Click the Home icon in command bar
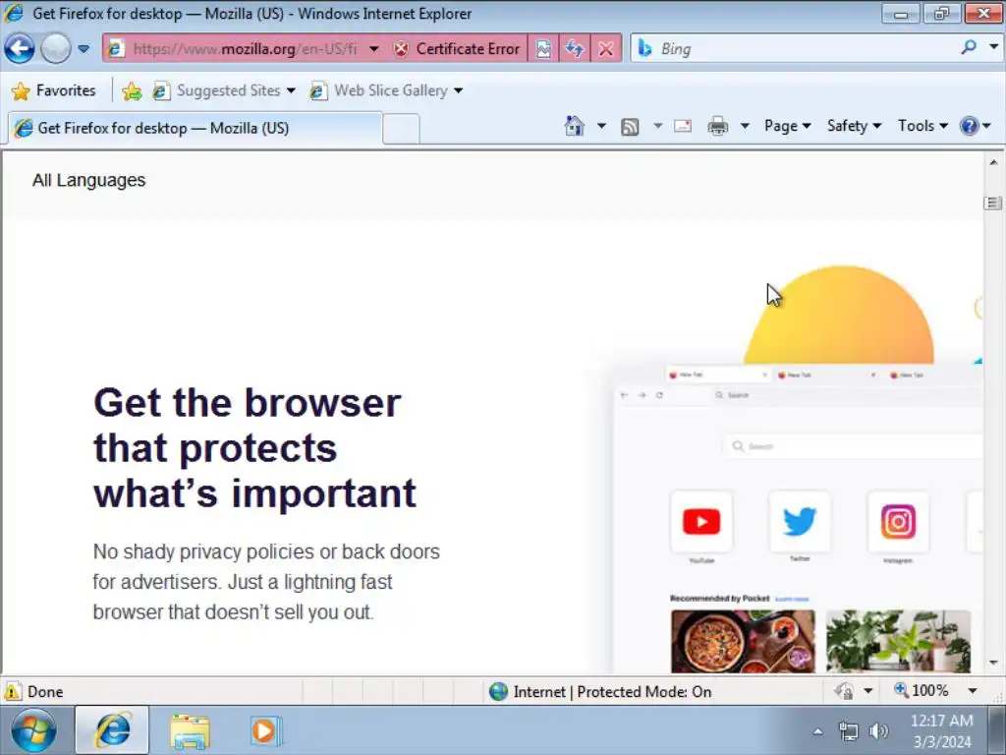Image resolution: width=1006 pixels, height=755 pixels. [x=575, y=126]
